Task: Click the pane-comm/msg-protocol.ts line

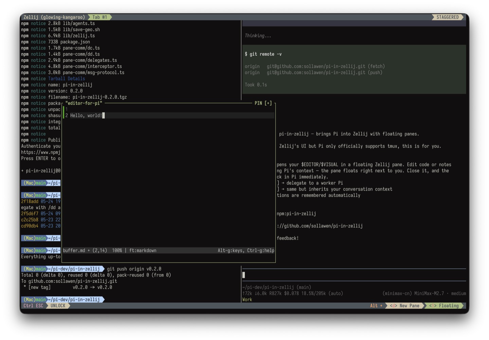Action: point(73,72)
